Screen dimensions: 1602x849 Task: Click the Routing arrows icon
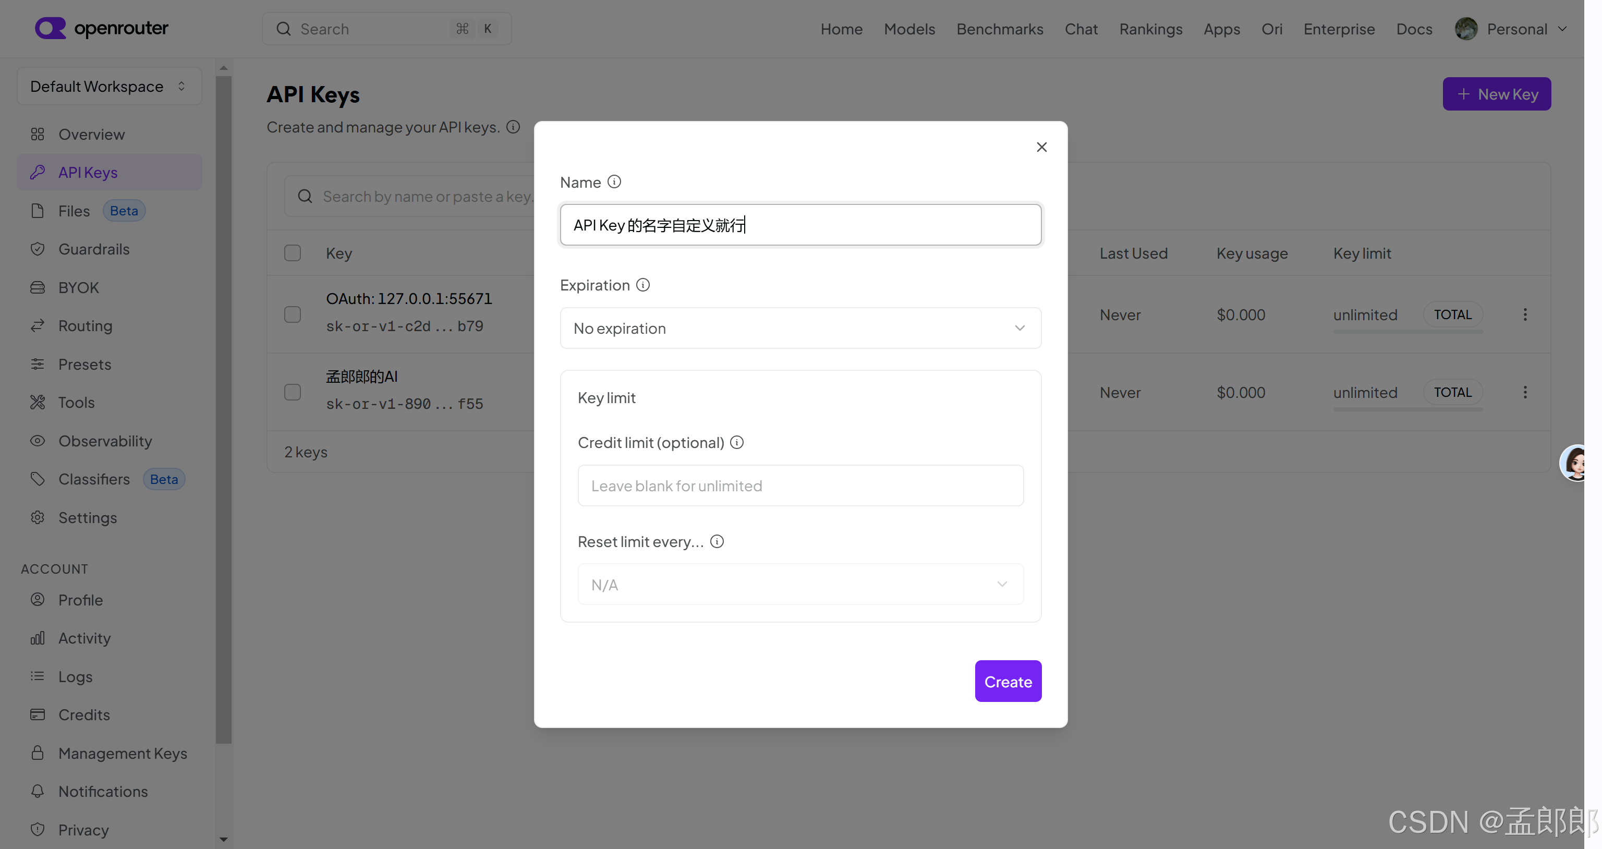click(38, 325)
